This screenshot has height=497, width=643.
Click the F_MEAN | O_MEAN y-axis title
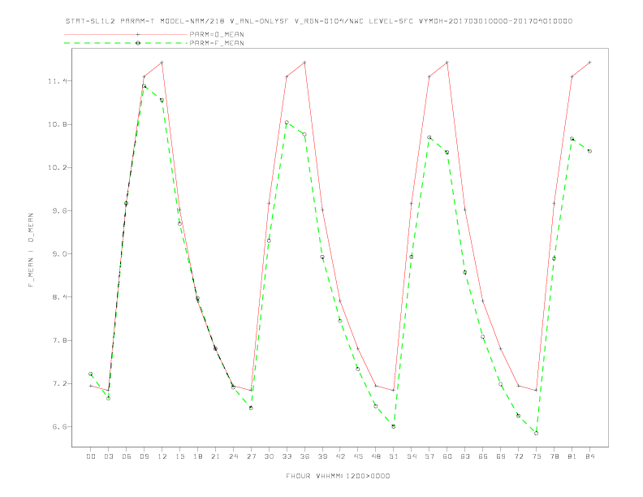[31, 250]
